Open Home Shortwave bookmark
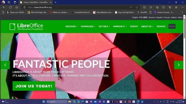The width and height of the screenshot is (186, 104). [81, 12]
